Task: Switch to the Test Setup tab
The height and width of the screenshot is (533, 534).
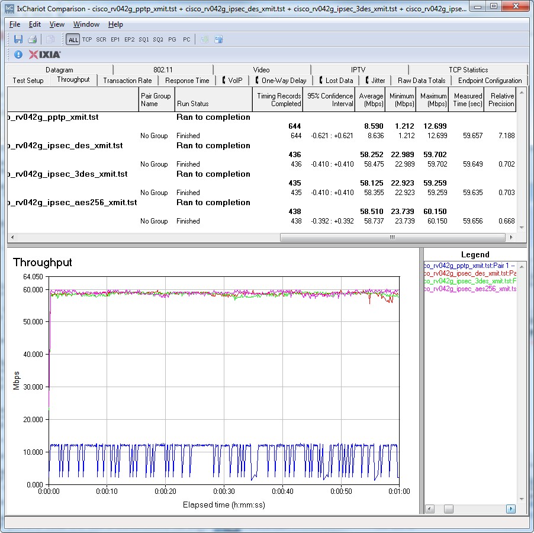Action: click(x=28, y=81)
